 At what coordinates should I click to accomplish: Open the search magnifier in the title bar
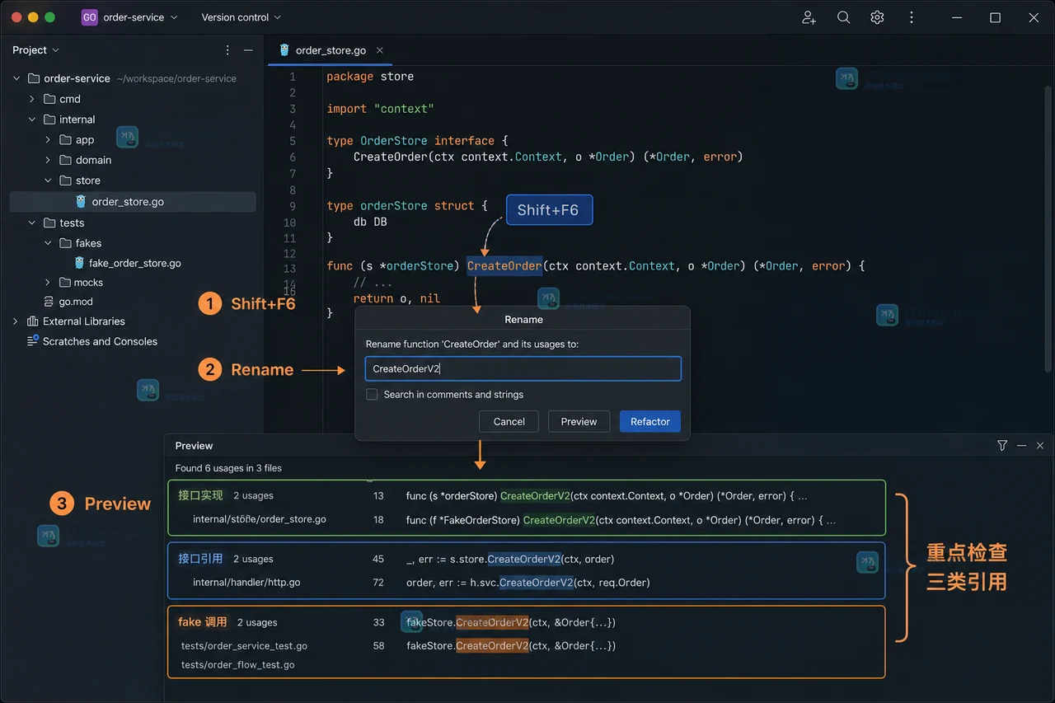click(x=843, y=17)
